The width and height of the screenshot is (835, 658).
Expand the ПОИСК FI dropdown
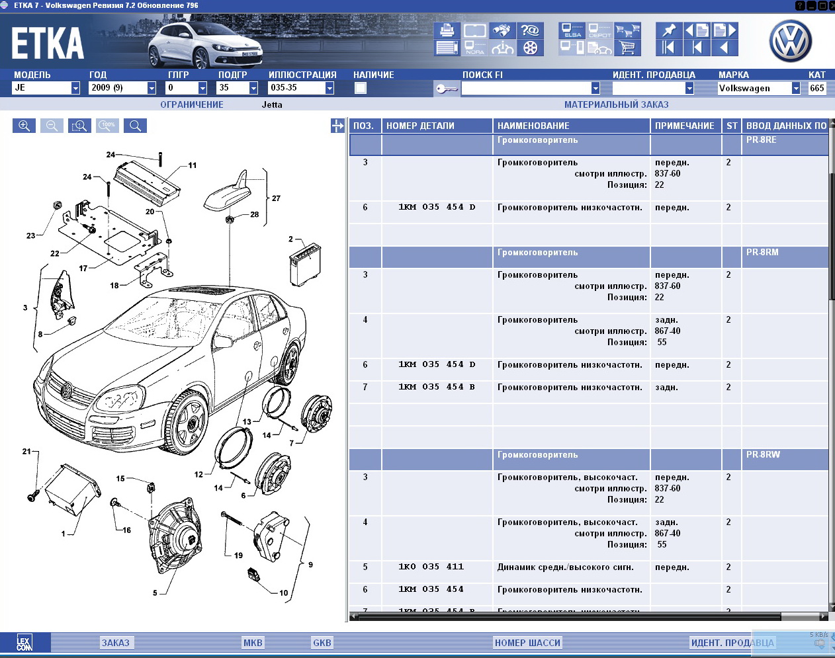595,88
